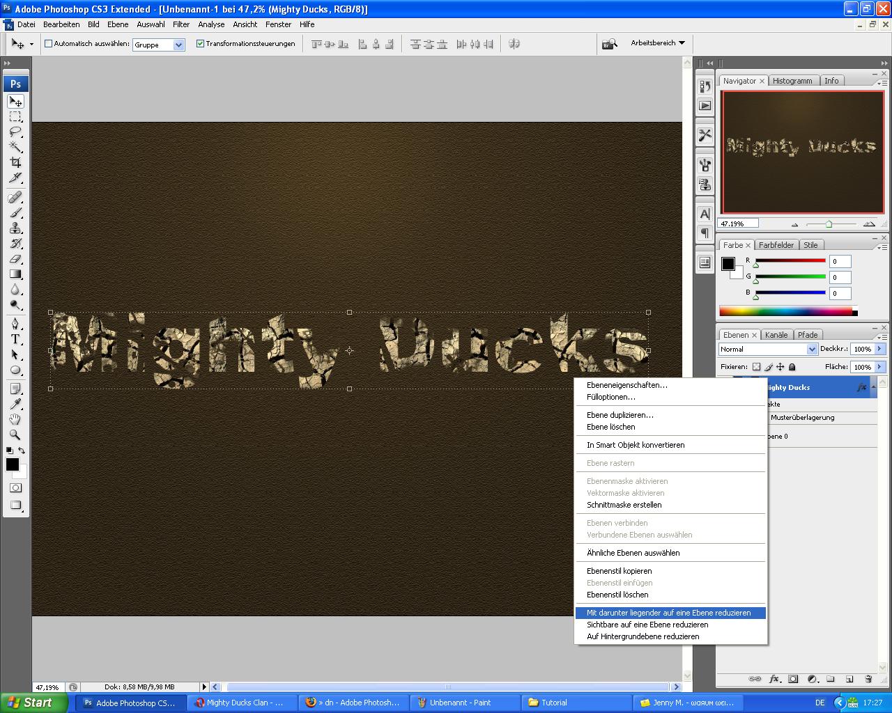This screenshot has height=713, width=892.
Task: Click the red R color slider
Action: pos(790,261)
